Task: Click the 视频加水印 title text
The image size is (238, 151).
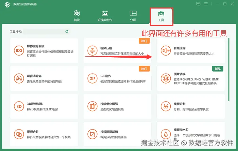Action: [181, 130]
